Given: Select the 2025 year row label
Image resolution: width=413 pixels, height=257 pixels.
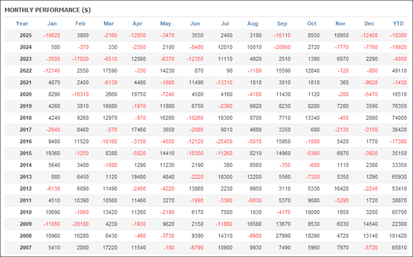Looking at the screenshot, I should click(x=26, y=35).
